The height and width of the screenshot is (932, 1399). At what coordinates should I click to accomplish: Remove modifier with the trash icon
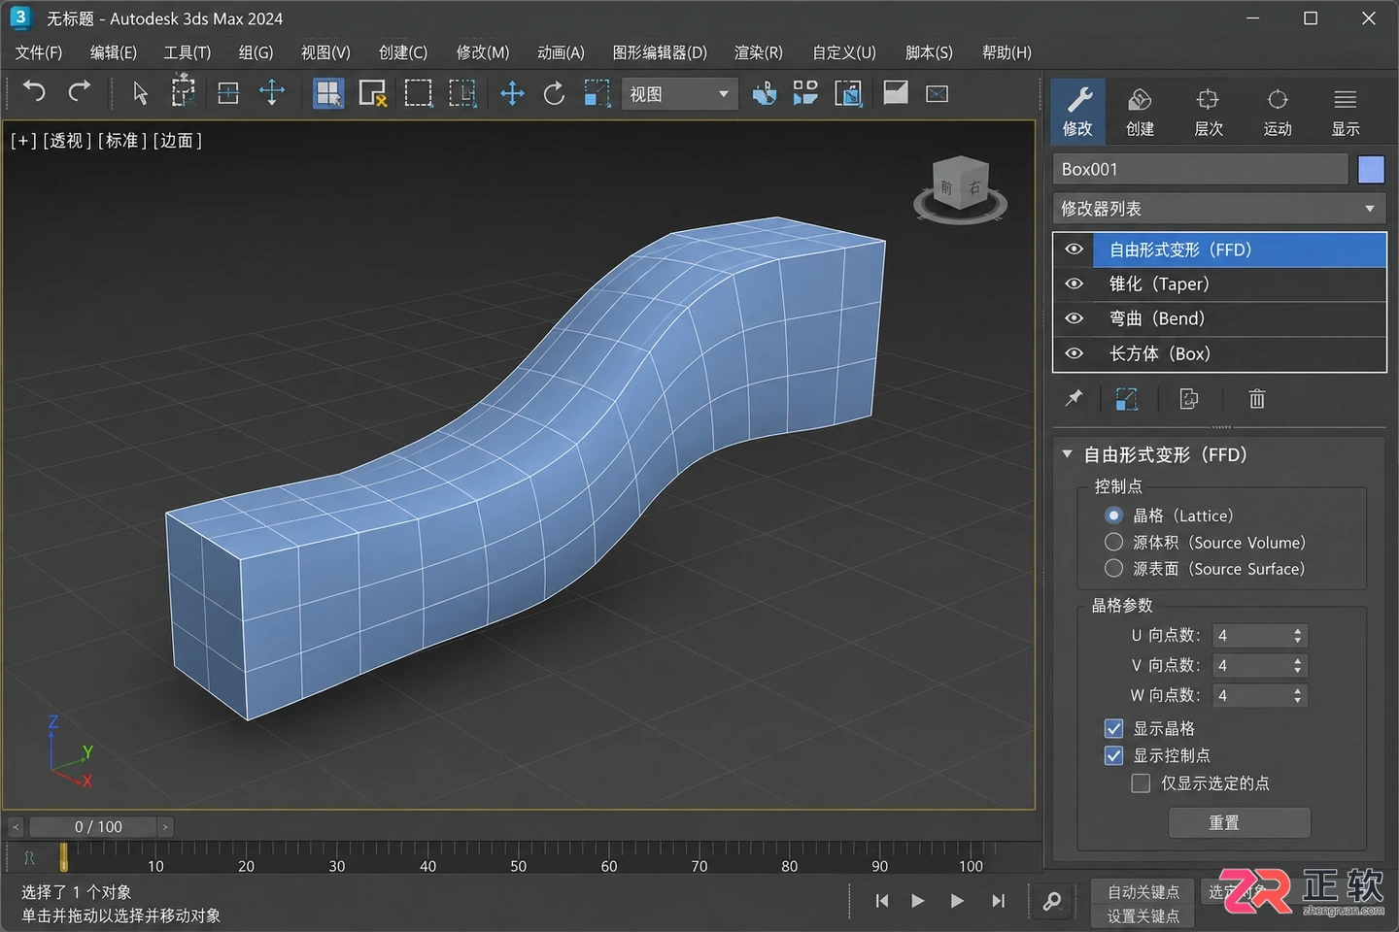(1257, 398)
